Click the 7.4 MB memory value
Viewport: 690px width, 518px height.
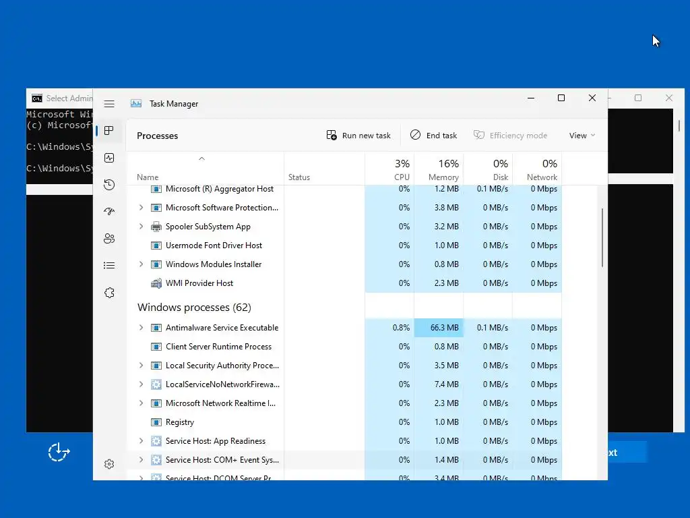[446, 384]
